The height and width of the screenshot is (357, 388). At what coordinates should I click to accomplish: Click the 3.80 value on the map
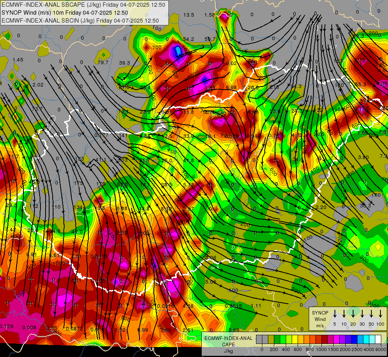(363, 157)
